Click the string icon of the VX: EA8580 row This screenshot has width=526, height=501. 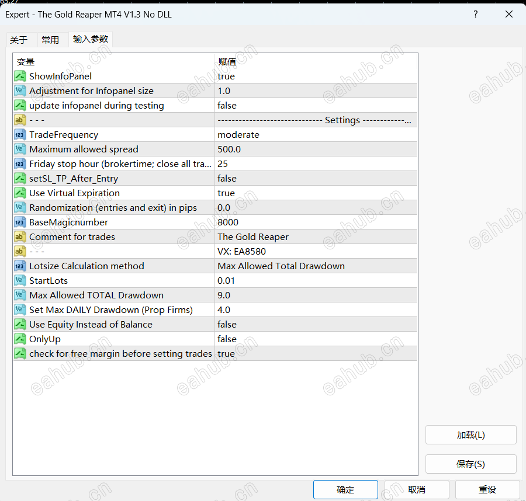pos(20,251)
